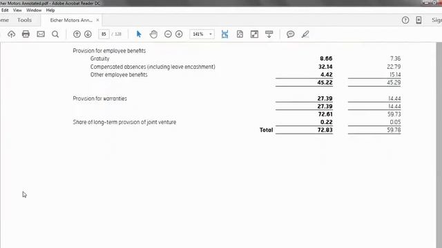442x248 pixels.
Task: Click 'Provision for warranties' label
Action: coord(99,99)
